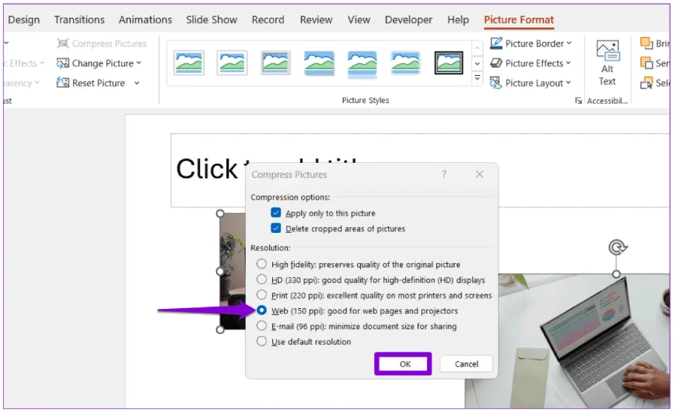This screenshot has height=412, width=675.
Task: Rotate picture using the rotation handle
Action: pyautogui.click(x=617, y=248)
